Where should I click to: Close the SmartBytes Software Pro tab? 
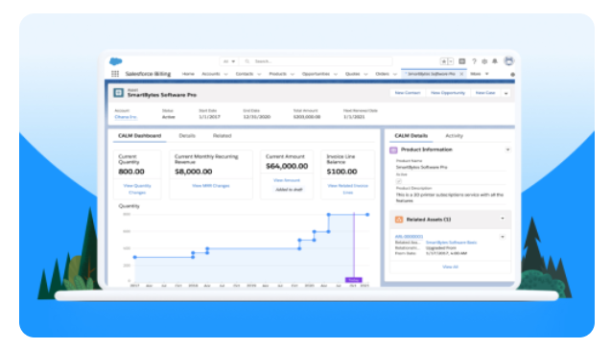(x=461, y=74)
